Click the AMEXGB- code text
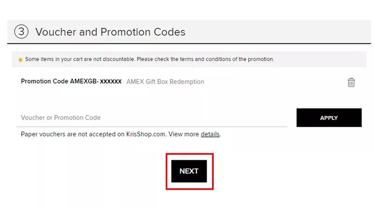 tap(84, 81)
